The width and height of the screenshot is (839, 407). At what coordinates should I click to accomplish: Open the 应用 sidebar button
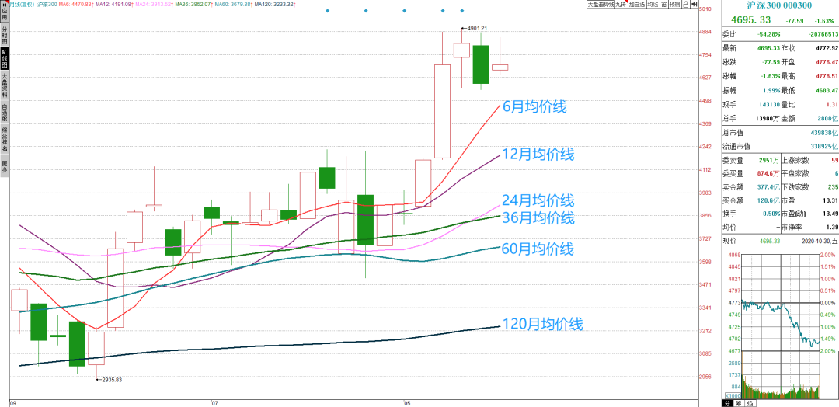click(5, 10)
